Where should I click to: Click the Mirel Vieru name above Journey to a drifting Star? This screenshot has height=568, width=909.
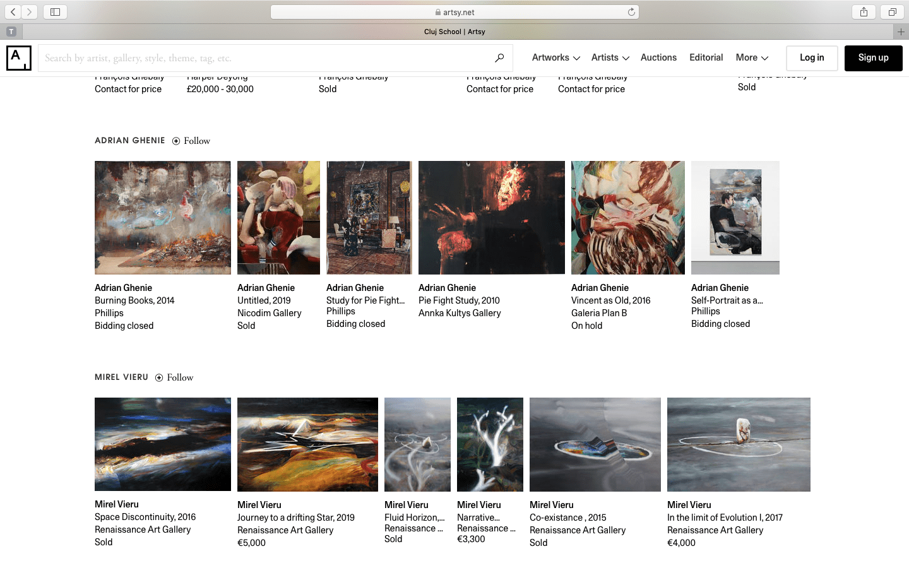(x=259, y=505)
